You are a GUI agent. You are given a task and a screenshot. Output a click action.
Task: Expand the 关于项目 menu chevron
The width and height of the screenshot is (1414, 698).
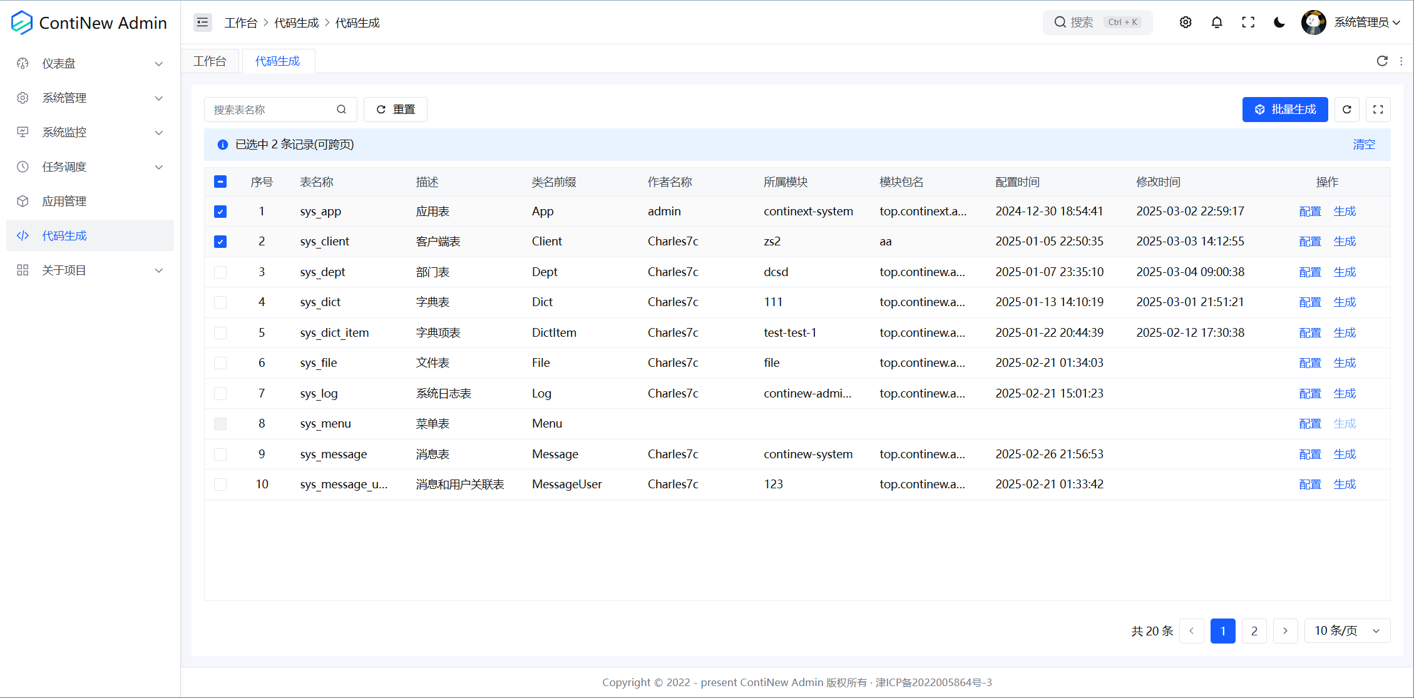(x=159, y=270)
